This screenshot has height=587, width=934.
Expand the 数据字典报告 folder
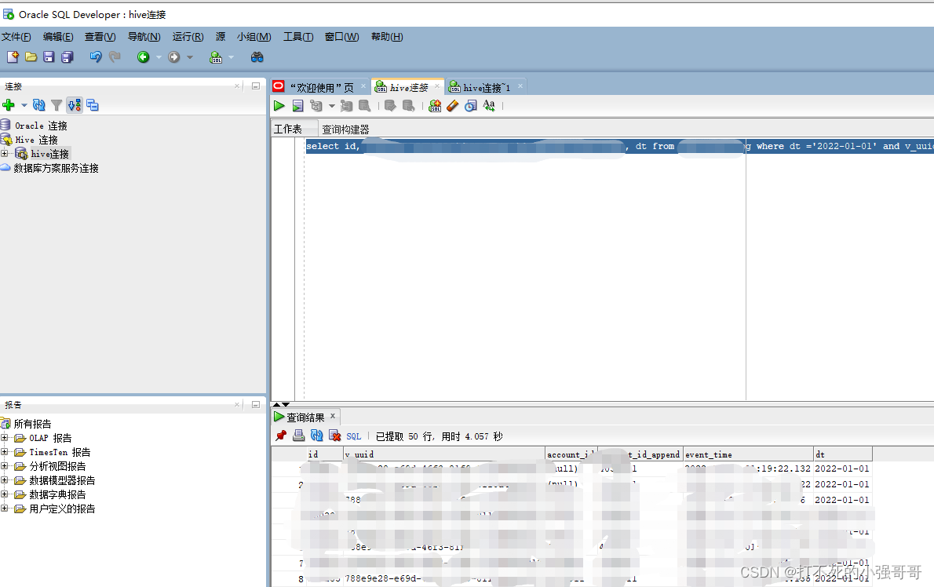point(5,494)
